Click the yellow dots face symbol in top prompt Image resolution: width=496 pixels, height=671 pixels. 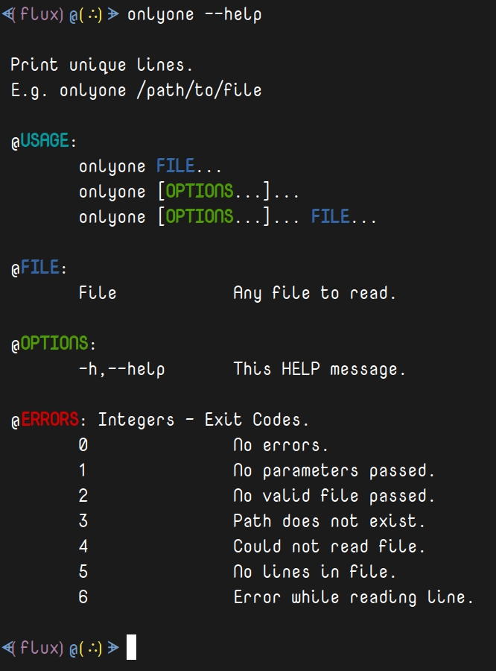click(94, 16)
